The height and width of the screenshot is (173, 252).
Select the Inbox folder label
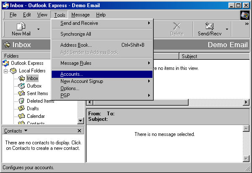point(32,78)
